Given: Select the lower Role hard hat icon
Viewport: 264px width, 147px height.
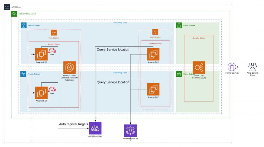Looking at the screenshot, I should 52,89.
